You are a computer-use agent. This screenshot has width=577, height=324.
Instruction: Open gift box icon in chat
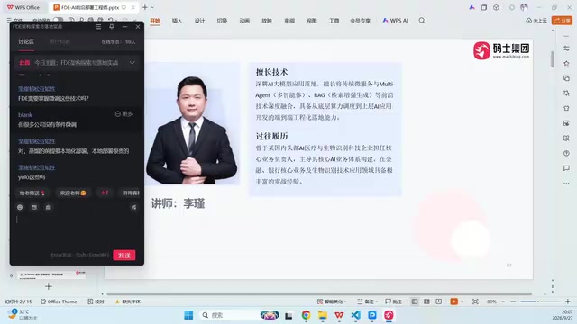click(48, 207)
